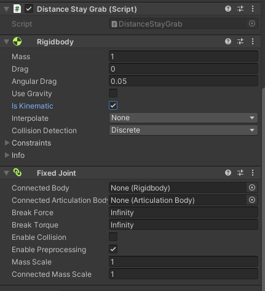Open Fixed Joint more options menu

coord(253,173)
